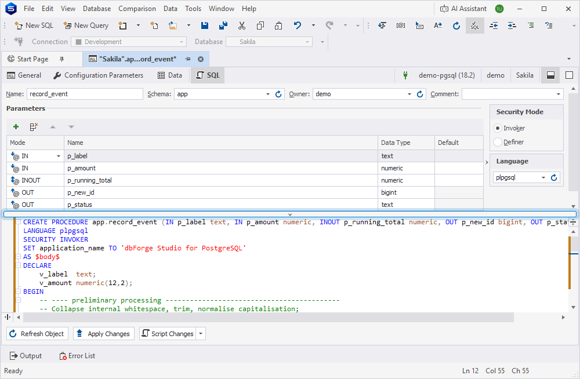580x379 pixels.
Task: Click the dbForge Studio logo icon
Action: point(10,9)
